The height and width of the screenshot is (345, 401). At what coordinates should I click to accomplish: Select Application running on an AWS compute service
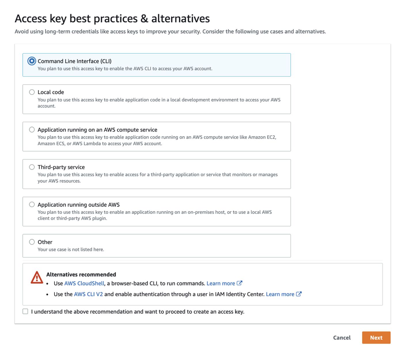(x=32, y=130)
